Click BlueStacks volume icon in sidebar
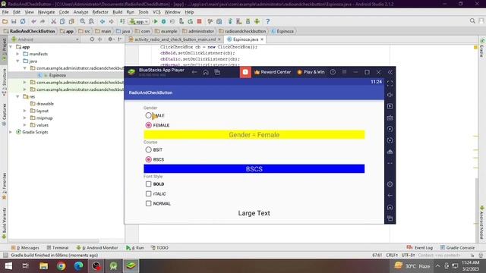Screen dimensions: 486x273 coord(390,95)
